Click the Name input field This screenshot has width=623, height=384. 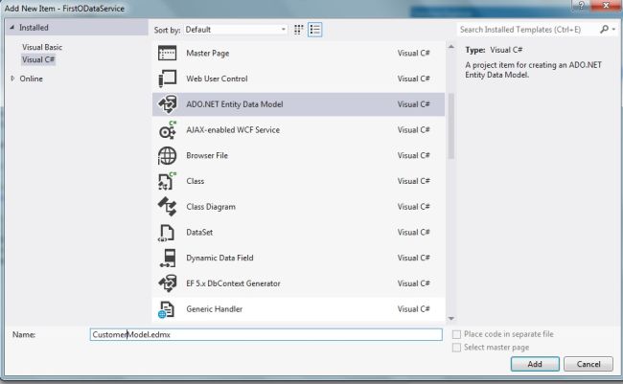click(x=265, y=335)
